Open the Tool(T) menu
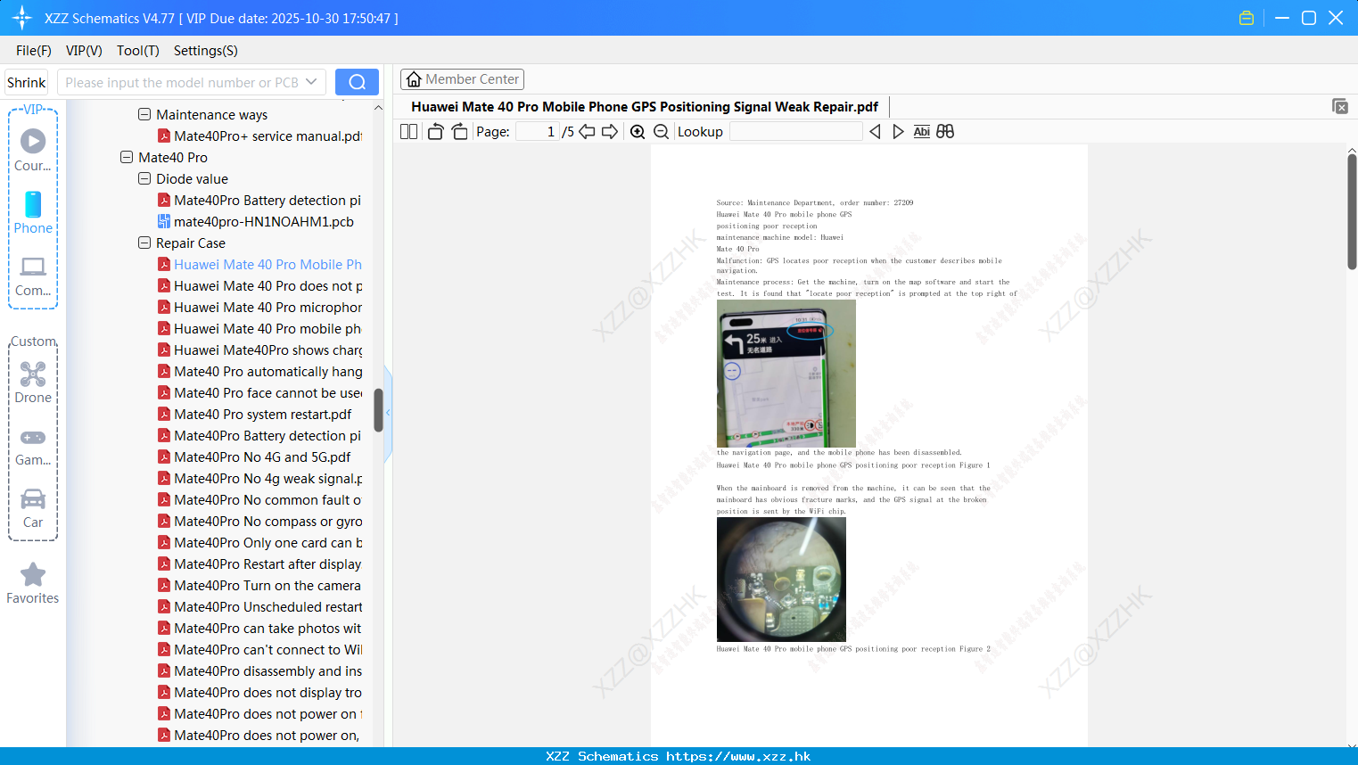Screen dimensions: 1358x765 point(138,51)
